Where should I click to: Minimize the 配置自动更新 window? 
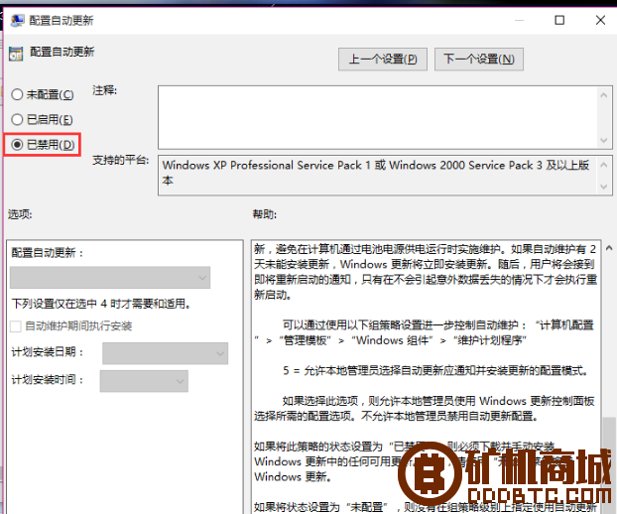pos(519,20)
